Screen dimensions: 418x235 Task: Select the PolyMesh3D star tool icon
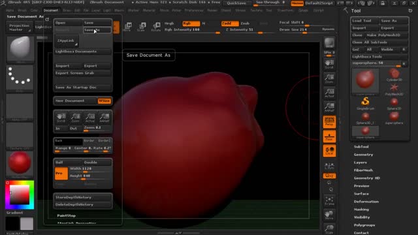[394, 89]
